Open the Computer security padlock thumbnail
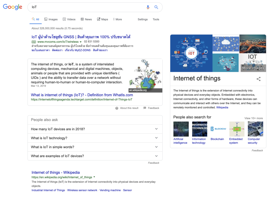Viewport: 274px width, 198px height. click(x=256, y=129)
